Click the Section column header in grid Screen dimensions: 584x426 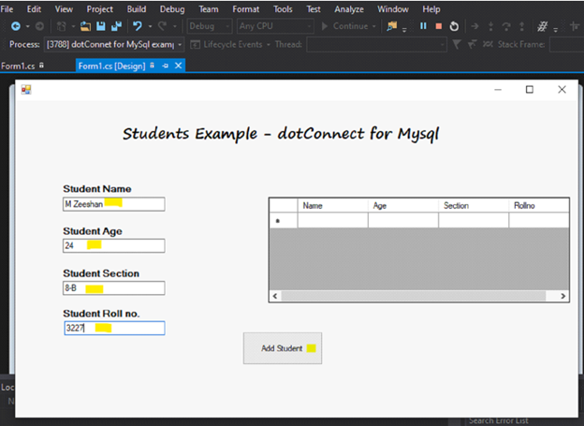(474, 205)
